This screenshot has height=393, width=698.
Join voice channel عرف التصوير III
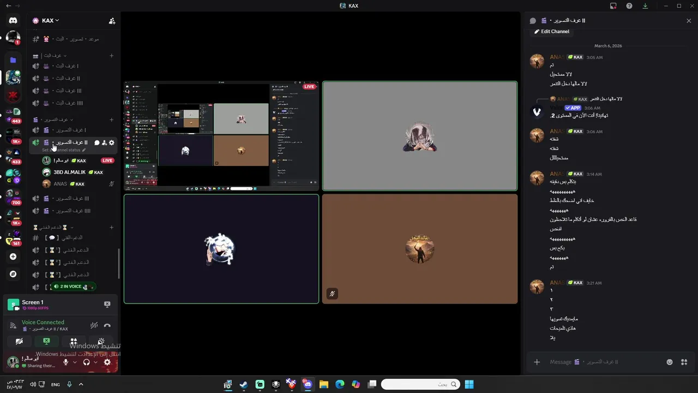coord(74,199)
